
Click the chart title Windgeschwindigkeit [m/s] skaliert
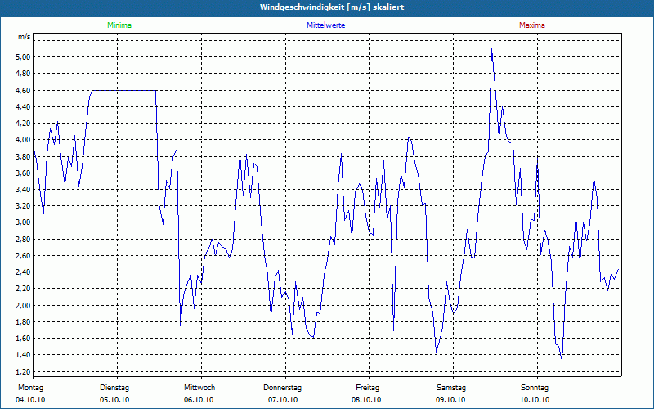332,7
